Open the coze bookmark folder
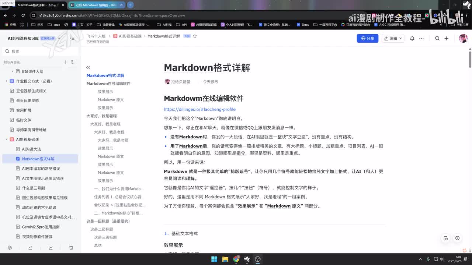Viewport: 472px width, 265px height. pos(54,25)
